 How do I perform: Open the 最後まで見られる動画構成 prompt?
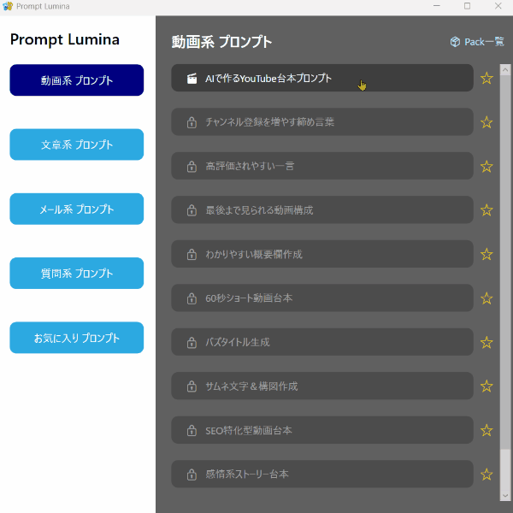pos(322,209)
